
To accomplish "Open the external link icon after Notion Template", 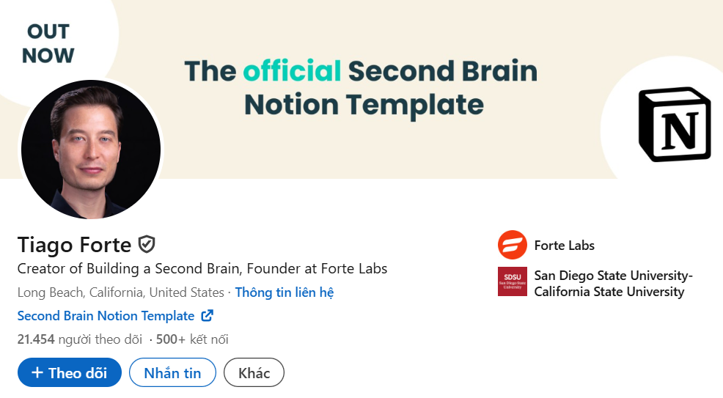I will tap(208, 316).
